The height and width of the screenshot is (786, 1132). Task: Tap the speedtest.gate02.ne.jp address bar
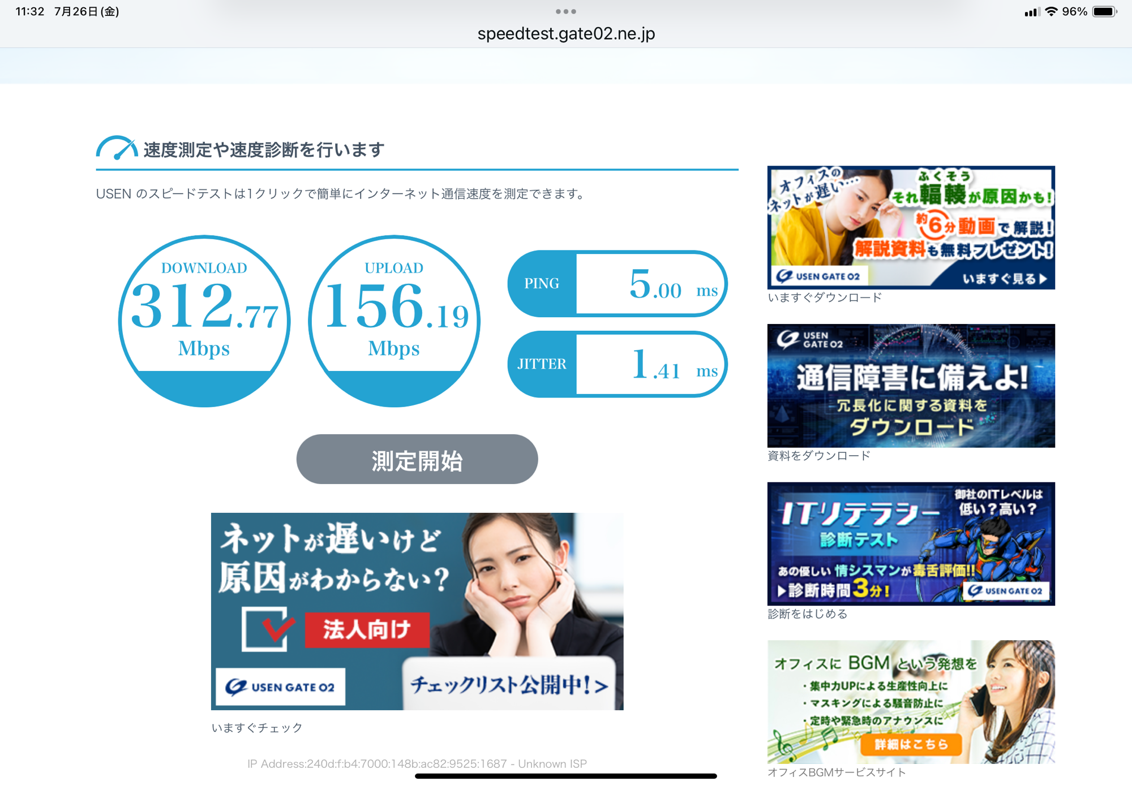pos(566,34)
